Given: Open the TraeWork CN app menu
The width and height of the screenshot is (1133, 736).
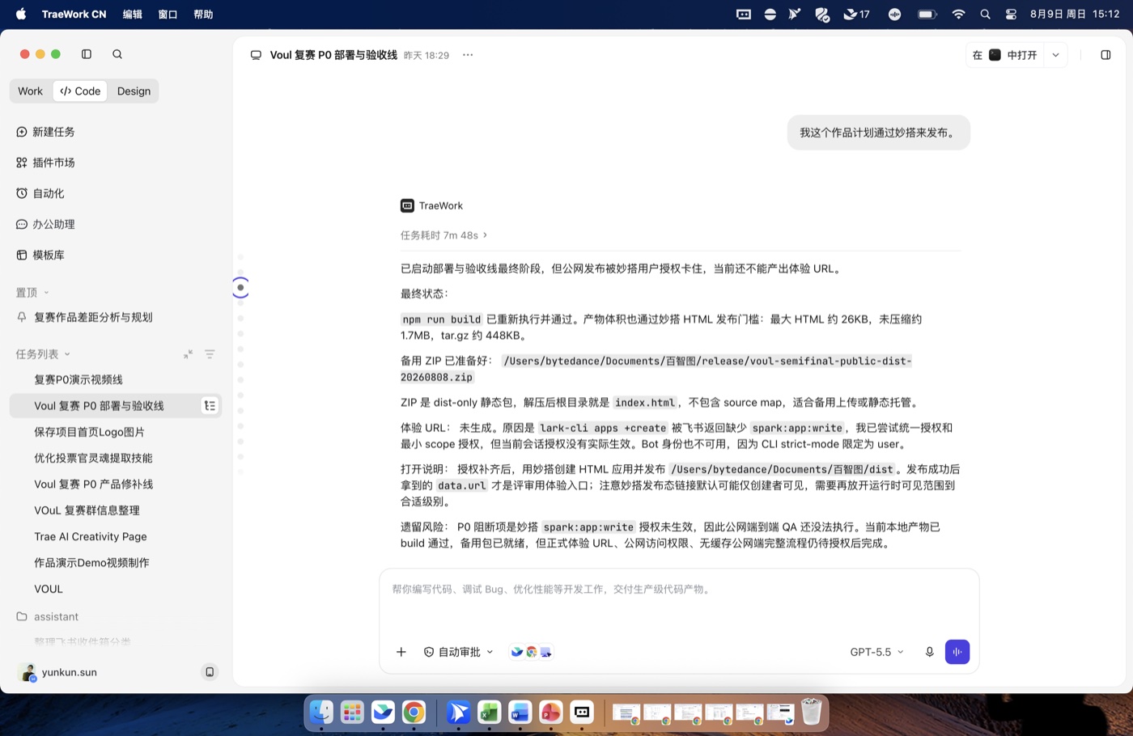Looking at the screenshot, I should (74, 14).
